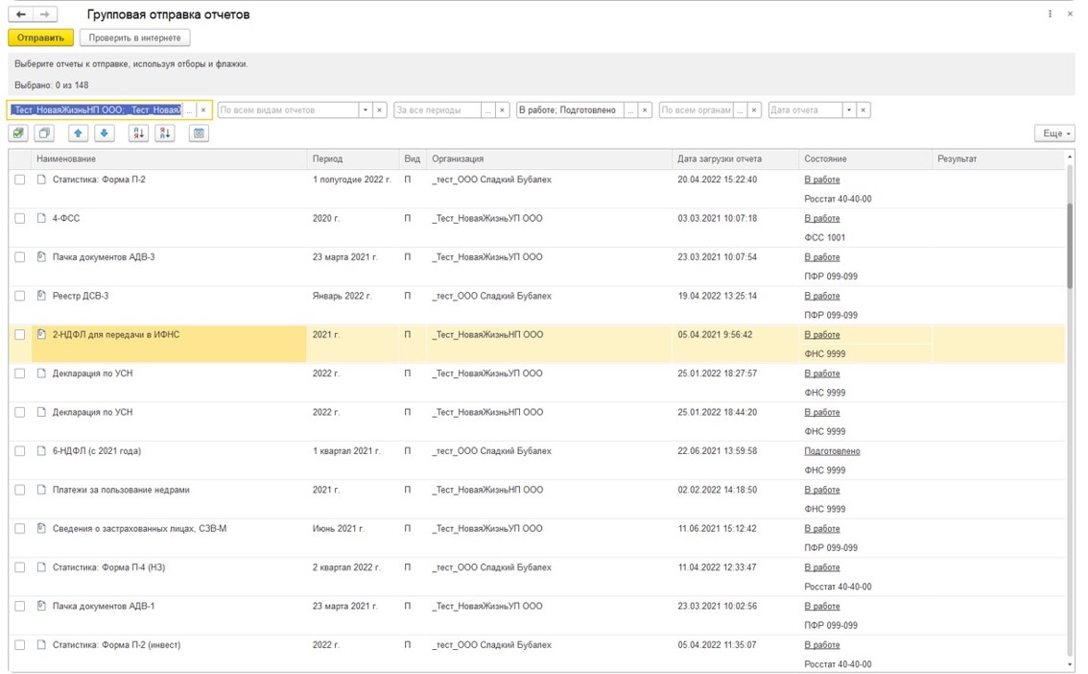Select the СЗВ-М report checkbox
1088x674 pixels.
click(x=20, y=528)
